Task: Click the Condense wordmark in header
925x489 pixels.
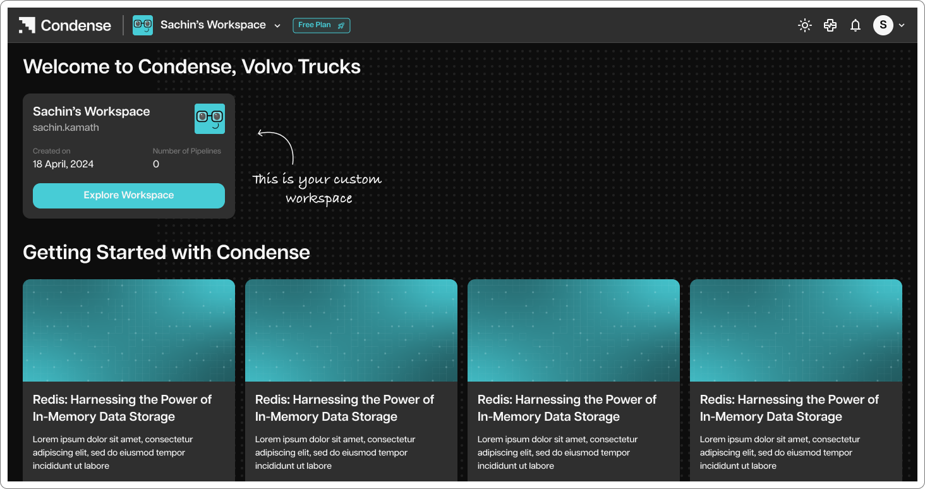Action: (76, 25)
